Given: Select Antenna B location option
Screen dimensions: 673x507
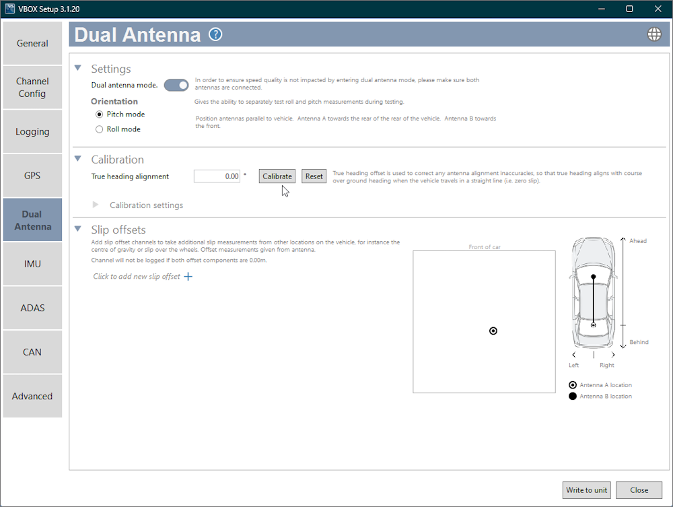Looking at the screenshot, I should [573, 396].
